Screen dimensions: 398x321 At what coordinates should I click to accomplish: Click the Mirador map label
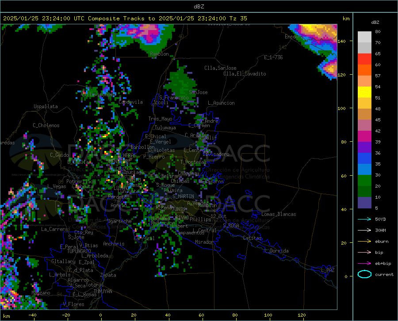point(204,242)
